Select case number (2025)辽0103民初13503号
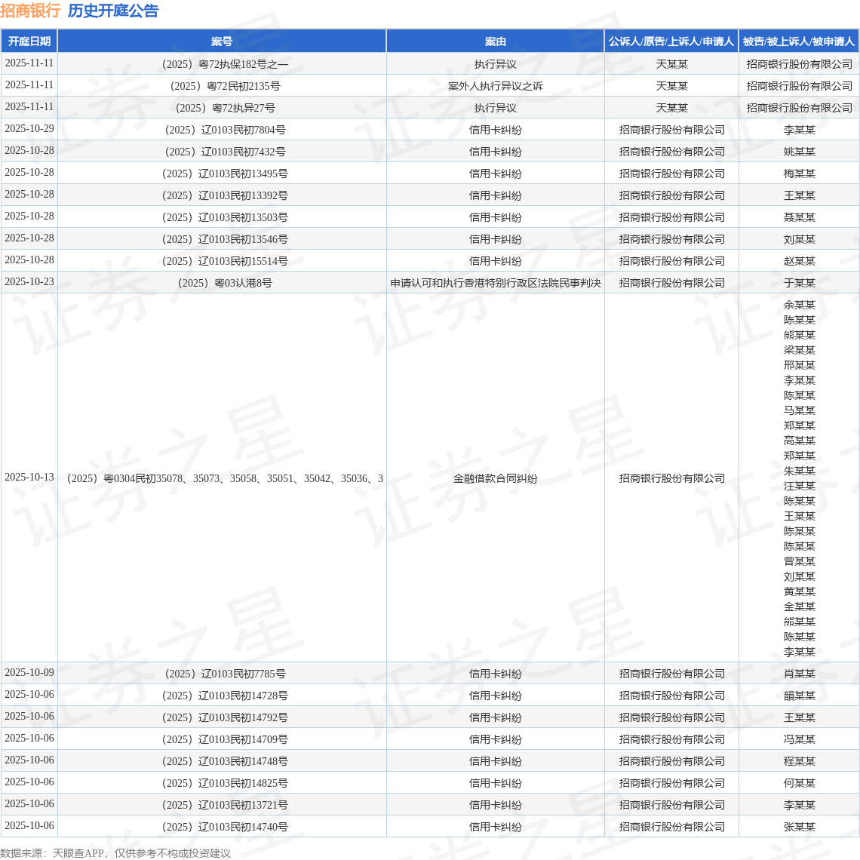 coord(225,218)
